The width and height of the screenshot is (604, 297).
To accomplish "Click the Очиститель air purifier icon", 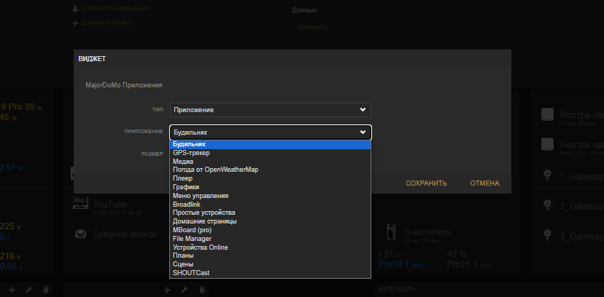I will [x=390, y=233].
